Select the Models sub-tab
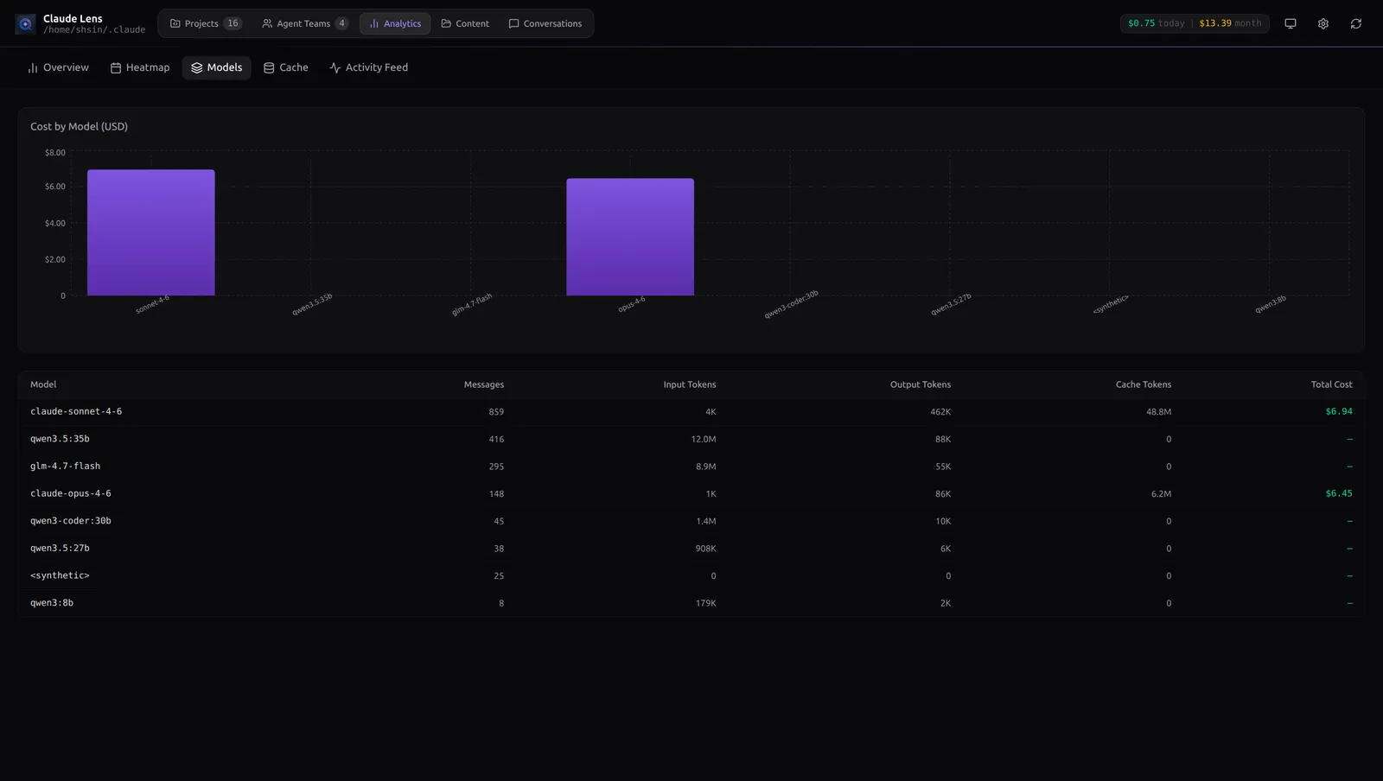The height and width of the screenshot is (781, 1383). (x=216, y=67)
